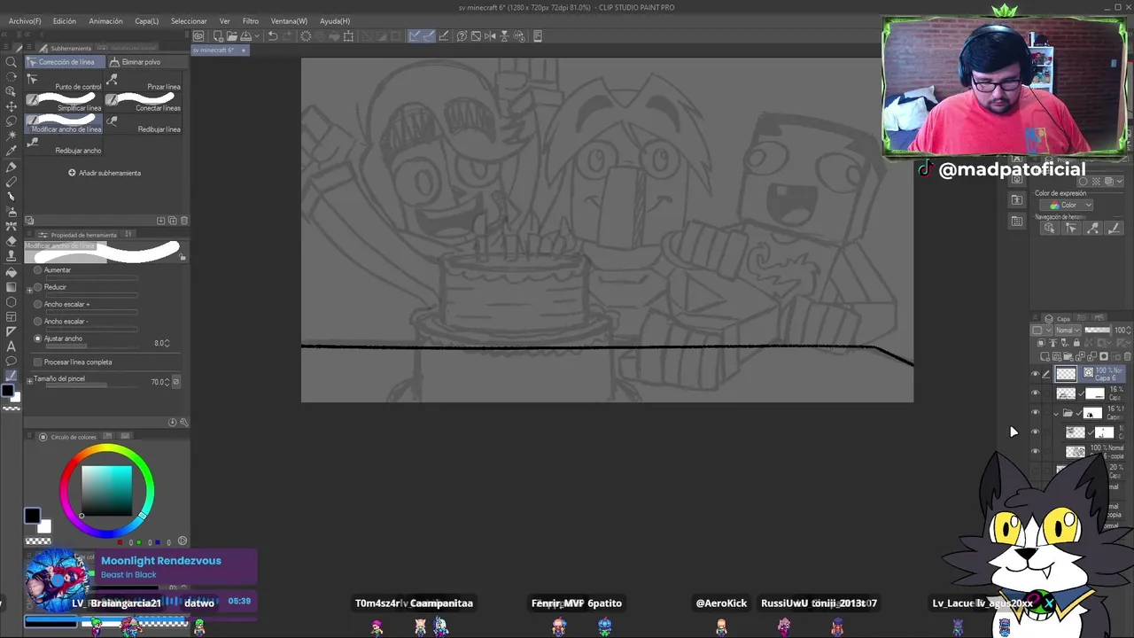Select the Pen tool
The height and width of the screenshot is (638, 1134).
coord(11,167)
